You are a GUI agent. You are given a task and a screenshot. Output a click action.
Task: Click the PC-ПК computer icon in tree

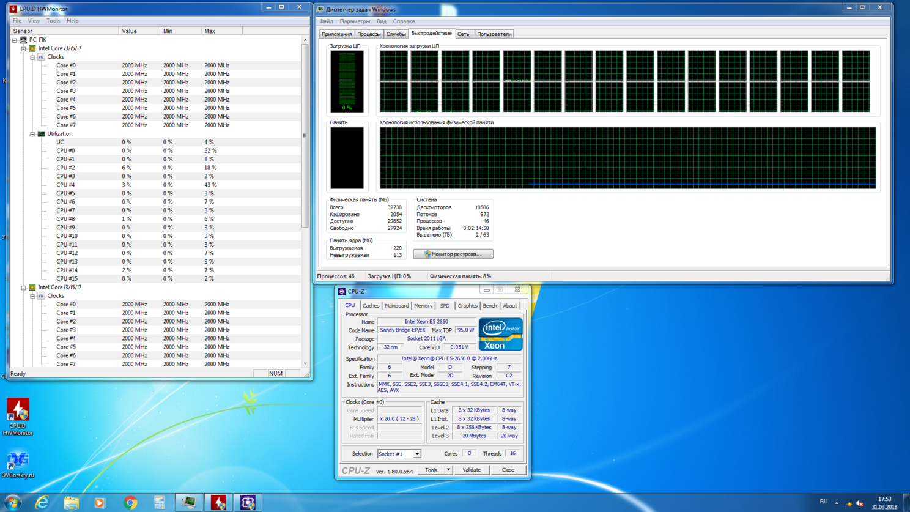coord(23,40)
